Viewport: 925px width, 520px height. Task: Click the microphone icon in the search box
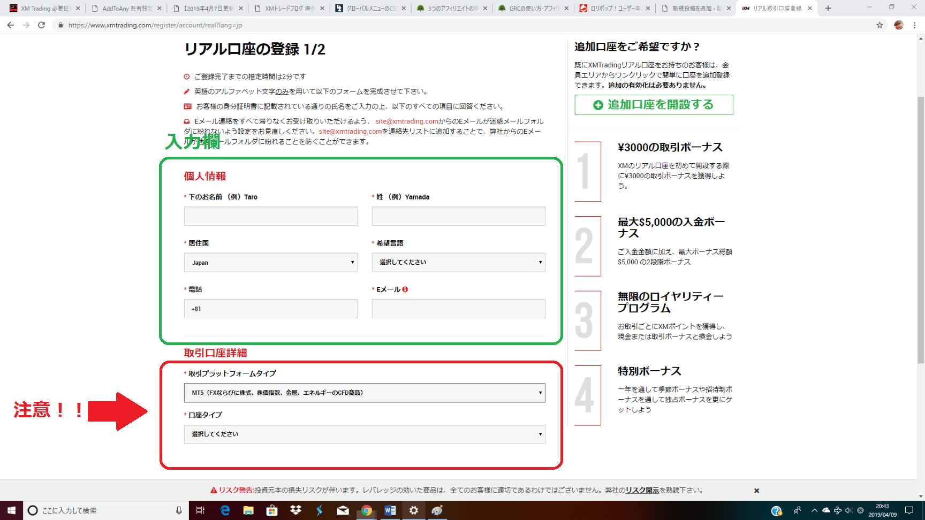point(179,510)
